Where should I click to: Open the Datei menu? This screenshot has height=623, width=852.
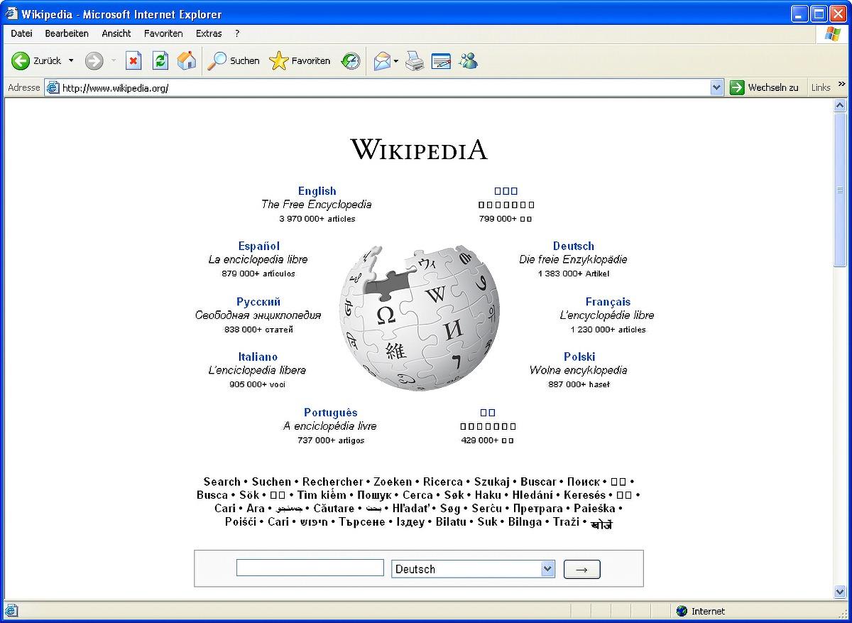coord(21,33)
